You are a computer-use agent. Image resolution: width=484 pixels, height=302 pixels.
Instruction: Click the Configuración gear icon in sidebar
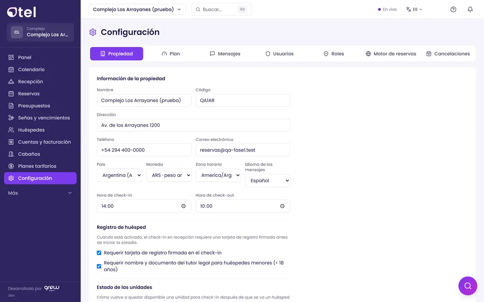(x=11, y=178)
